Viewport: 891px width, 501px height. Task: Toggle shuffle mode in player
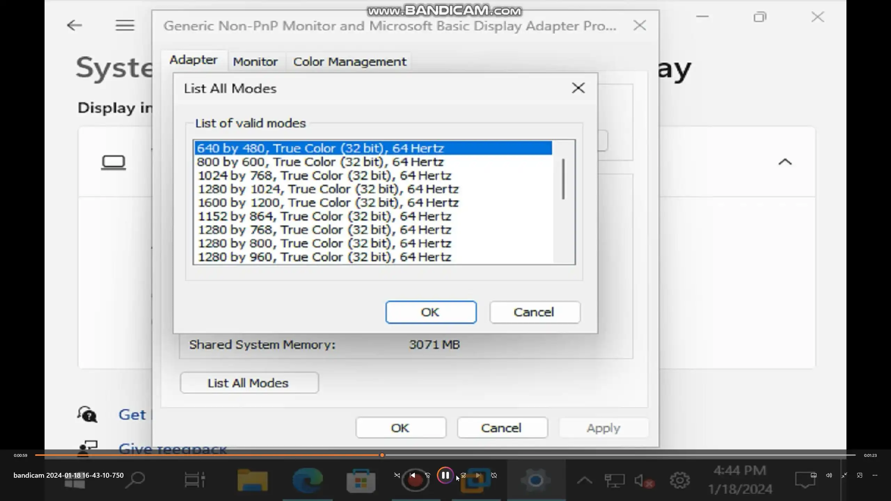(397, 475)
